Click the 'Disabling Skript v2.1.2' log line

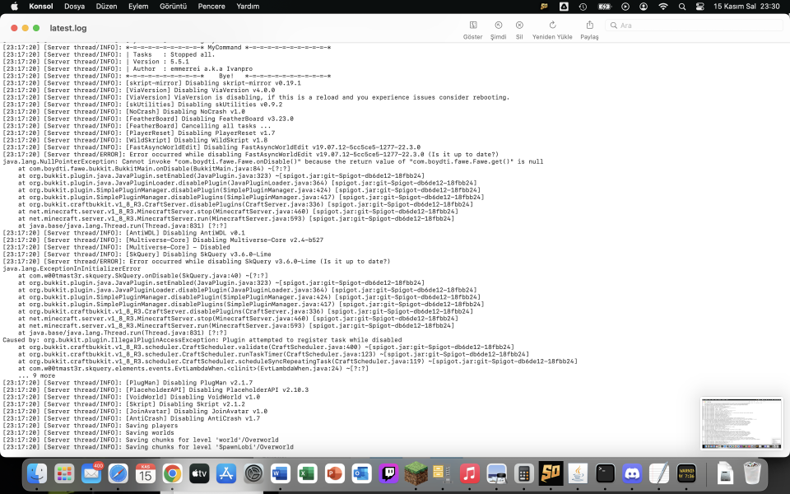[123, 404]
